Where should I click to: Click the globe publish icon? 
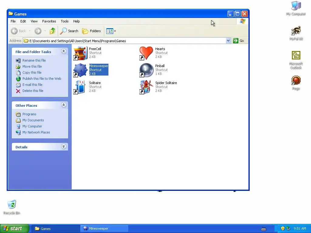(18, 79)
